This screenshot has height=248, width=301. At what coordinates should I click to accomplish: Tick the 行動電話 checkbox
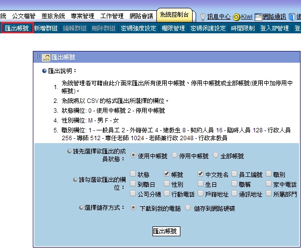(167, 194)
